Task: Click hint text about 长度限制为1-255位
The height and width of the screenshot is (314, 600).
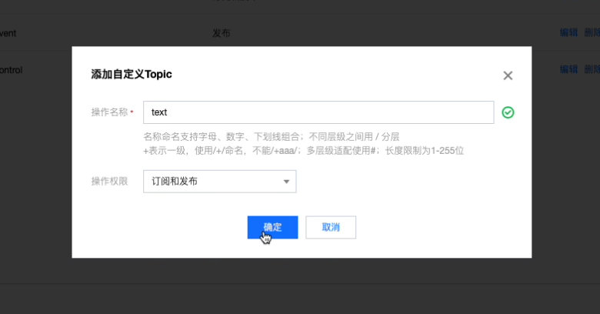Action: [425, 151]
